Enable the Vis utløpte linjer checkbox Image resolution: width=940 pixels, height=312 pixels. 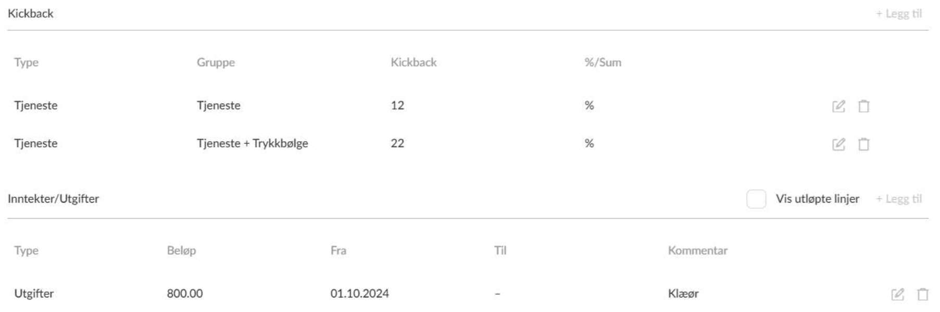(x=756, y=199)
